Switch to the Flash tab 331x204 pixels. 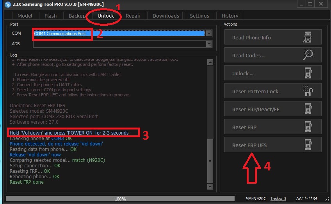click(50, 16)
